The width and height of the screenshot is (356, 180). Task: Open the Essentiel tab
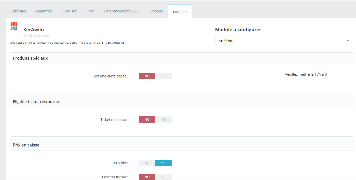pos(19,11)
